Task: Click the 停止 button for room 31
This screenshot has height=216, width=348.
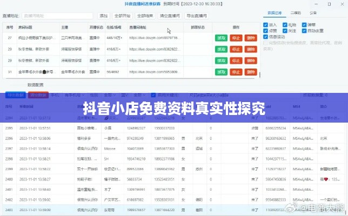Action: 236,72
